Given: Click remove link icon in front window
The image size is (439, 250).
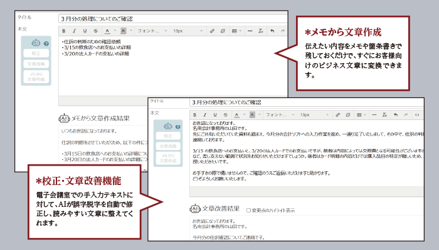Looking at the screenshot, I should click(348, 114).
